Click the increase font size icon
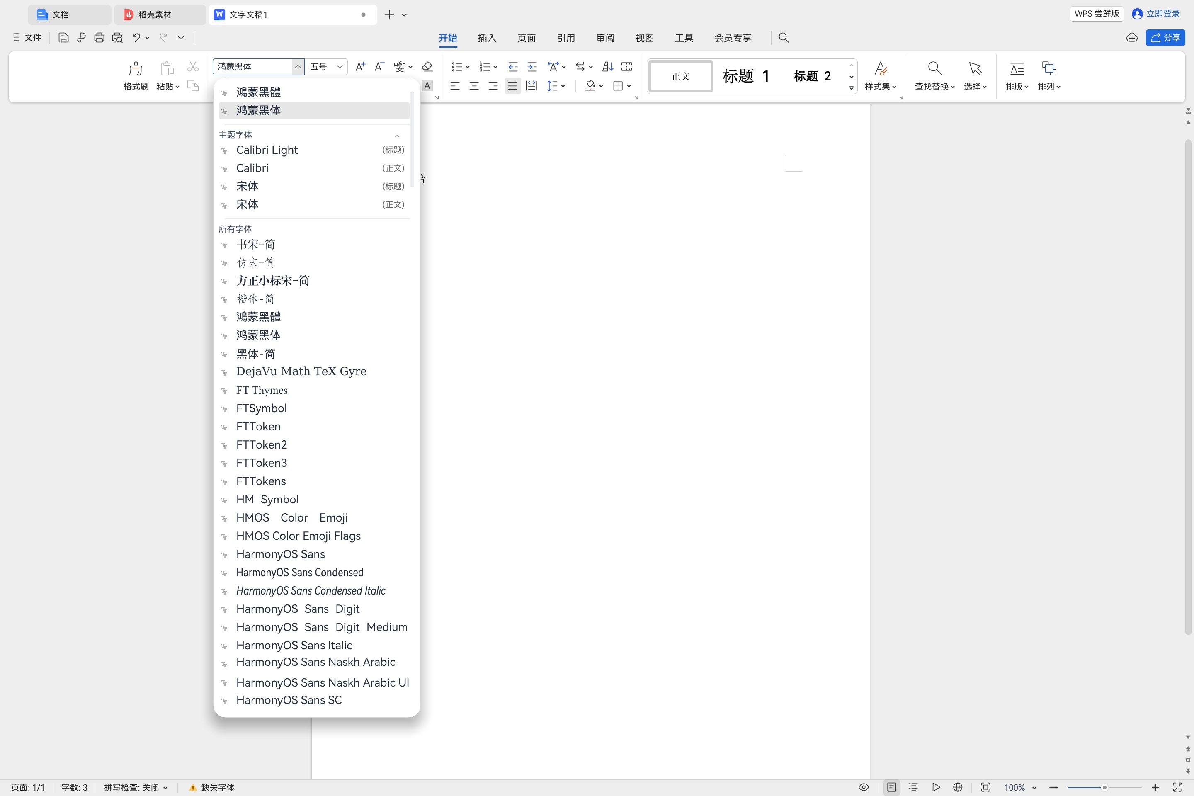Viewport: 1194px width, 796px height. (x=360, y=66)
